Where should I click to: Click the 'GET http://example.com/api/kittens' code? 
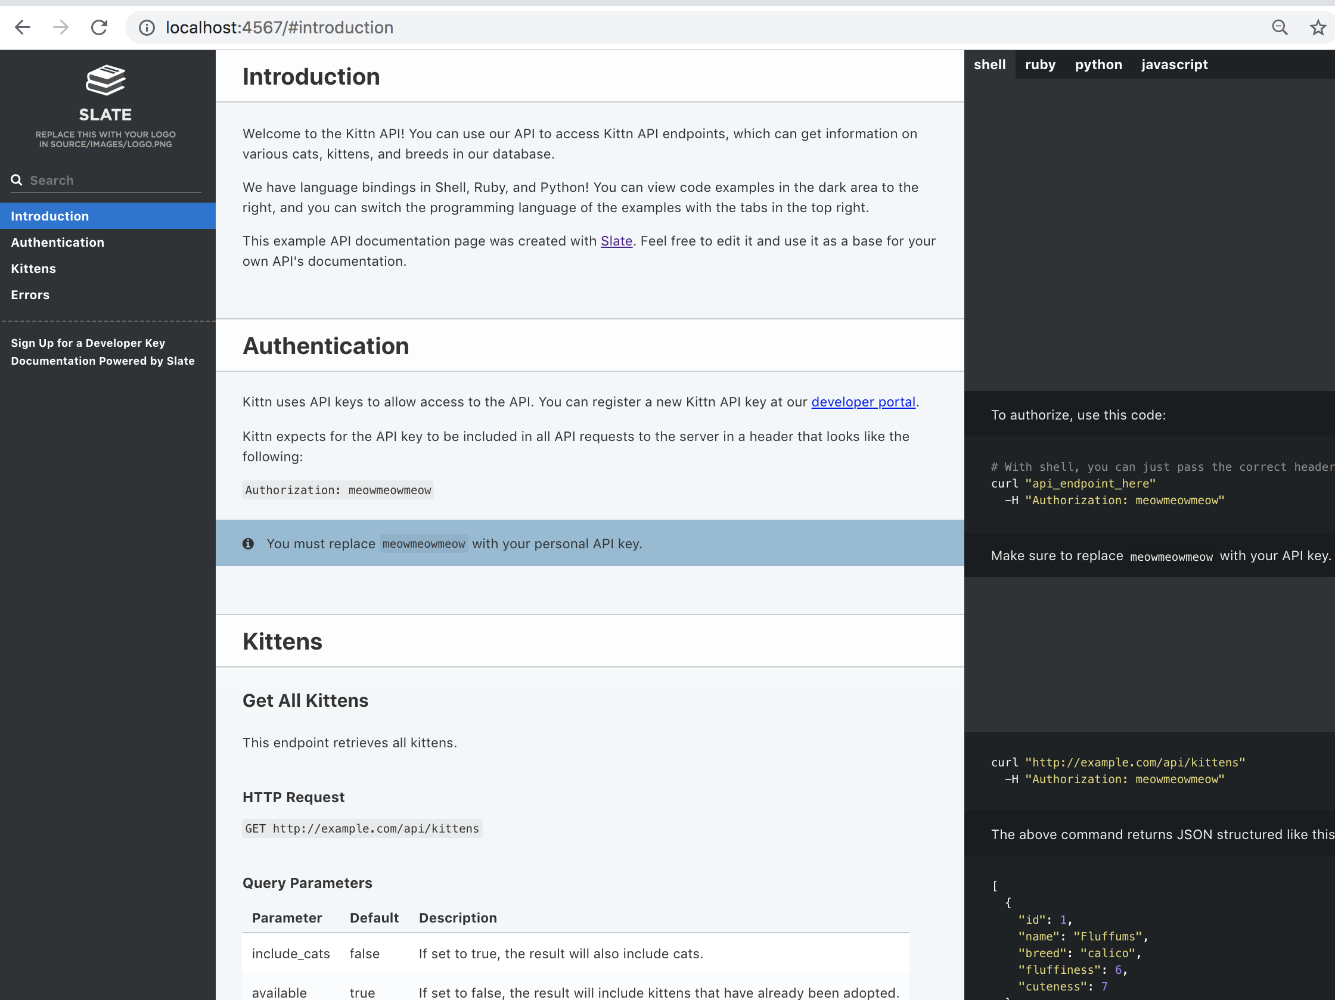[362, 828]
